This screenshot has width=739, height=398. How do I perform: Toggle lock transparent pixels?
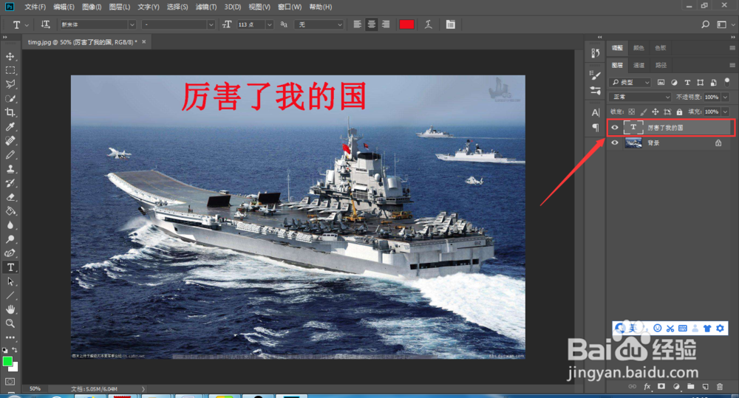[x=632, y=111]
